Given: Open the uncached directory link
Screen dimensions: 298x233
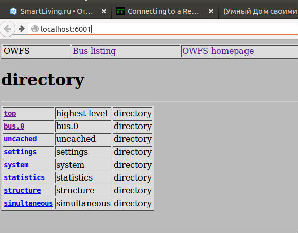Looking at the screenshot, I should pyautogui.click(x=20, y=139).
